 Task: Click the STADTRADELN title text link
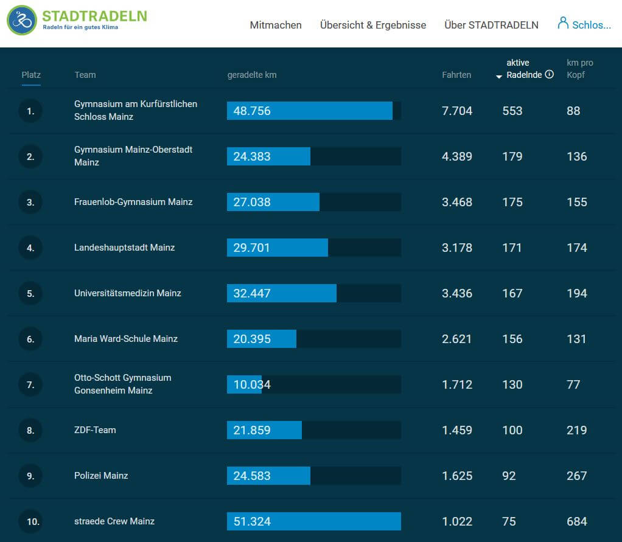click(94, 16)
